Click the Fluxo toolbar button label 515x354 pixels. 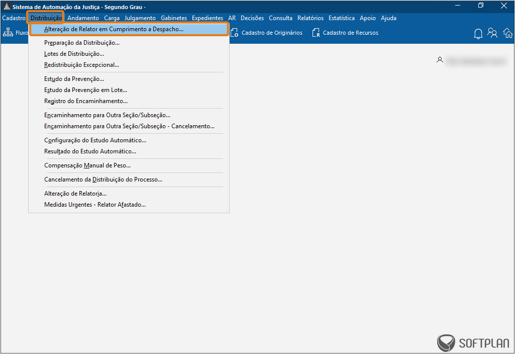coord(22,33)
